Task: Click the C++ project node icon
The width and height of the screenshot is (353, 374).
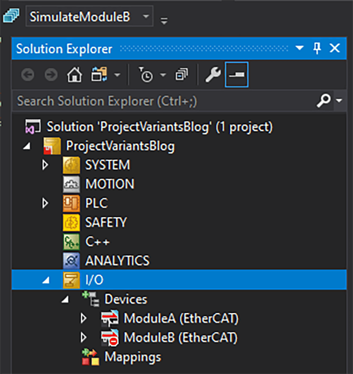Action: click(71, 242)
